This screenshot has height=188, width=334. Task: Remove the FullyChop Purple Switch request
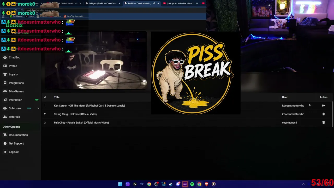(324, 122)
